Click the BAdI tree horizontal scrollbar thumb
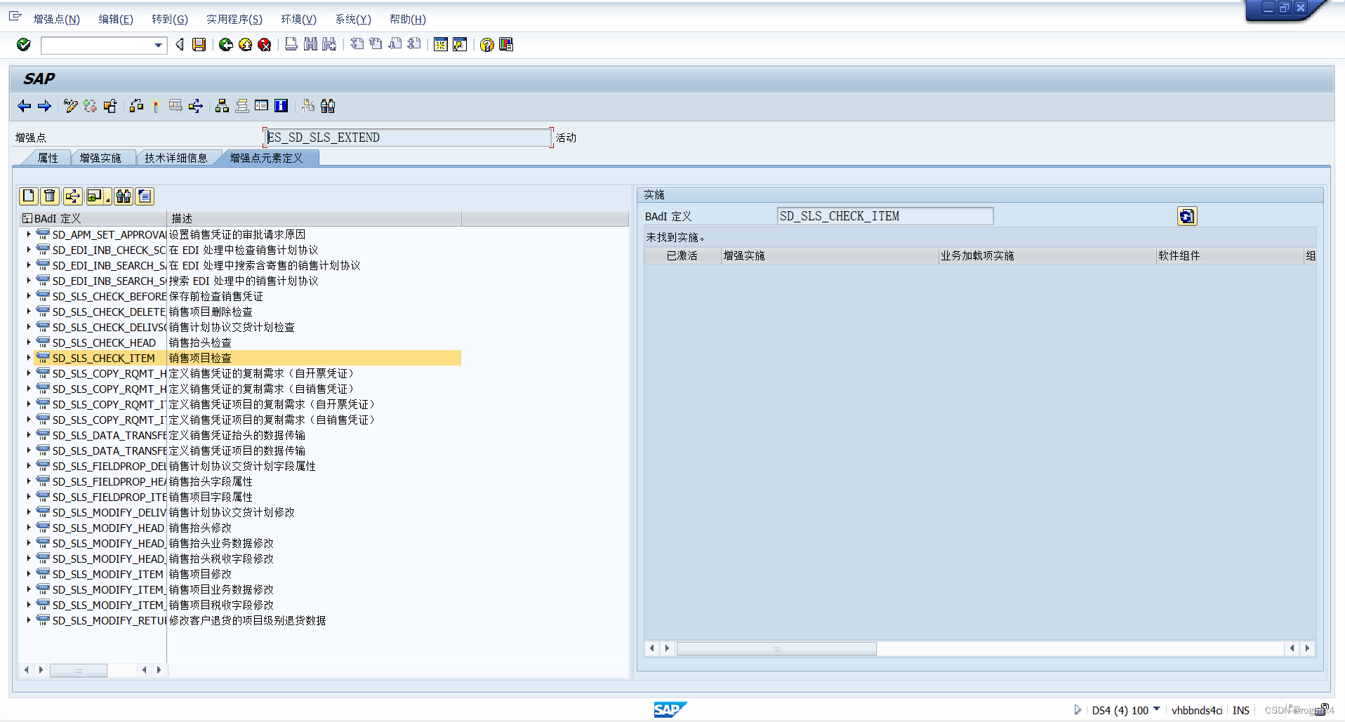The height and width of the screenshot is (722, 1345). pyautogui.click(x=79, y=670)
